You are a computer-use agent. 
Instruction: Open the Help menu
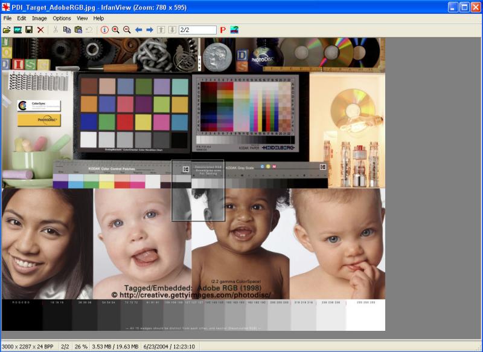click(x=98, y=18)
